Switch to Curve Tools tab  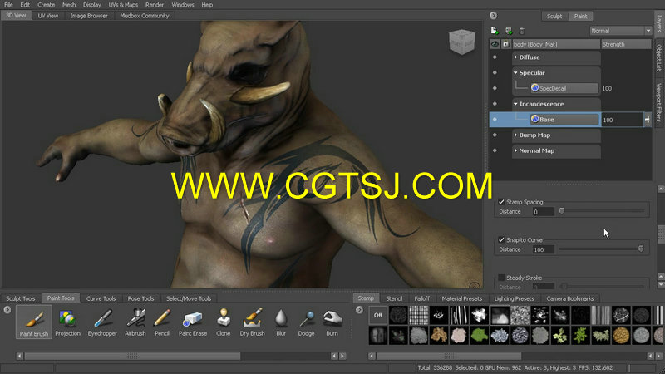[101, 298]
